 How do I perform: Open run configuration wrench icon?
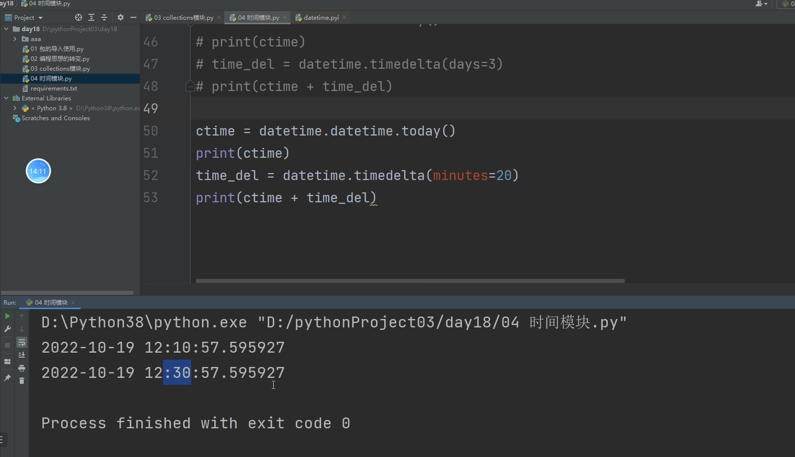point(7,329)
